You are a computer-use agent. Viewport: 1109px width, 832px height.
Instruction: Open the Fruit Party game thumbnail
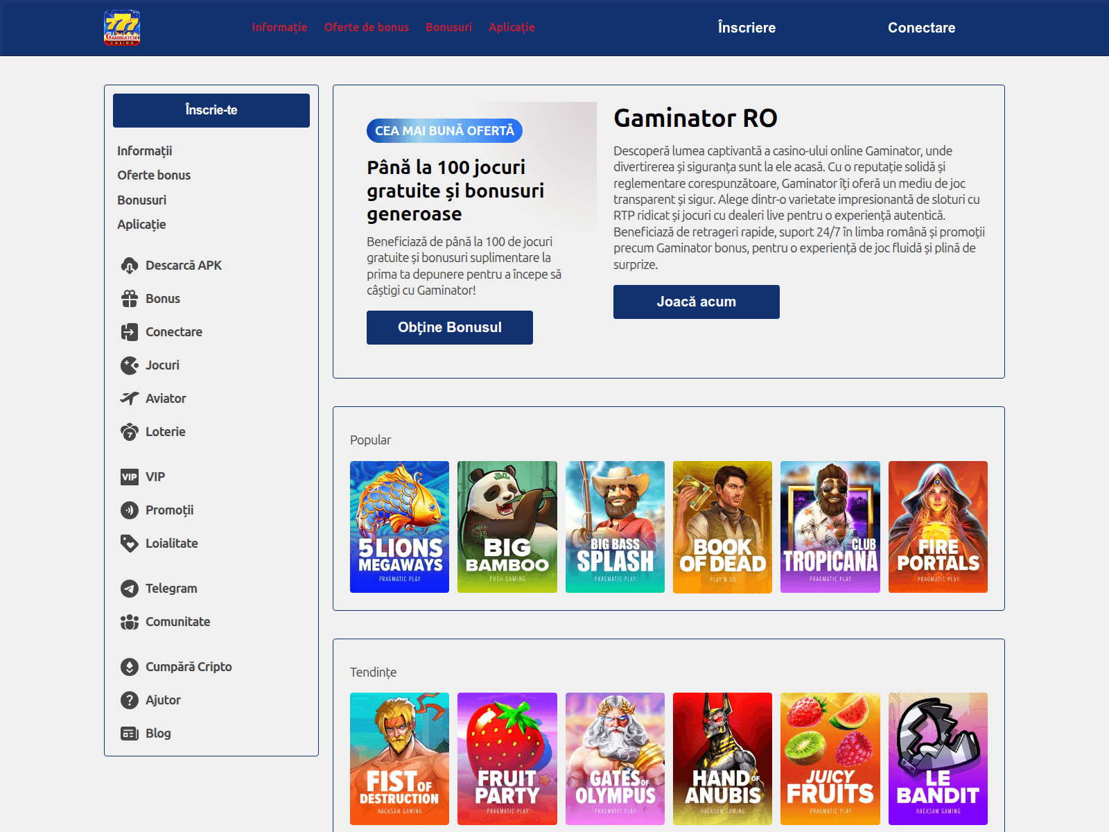pos(507,759)
